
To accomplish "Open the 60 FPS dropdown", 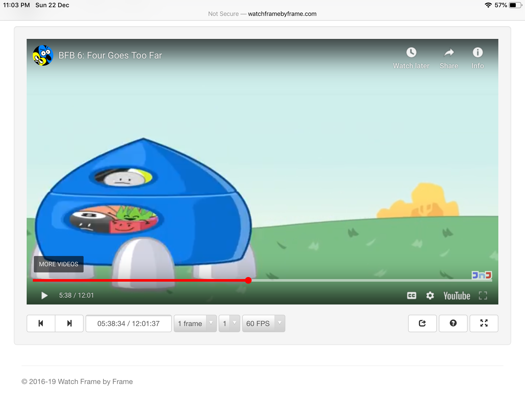I will point(264,323).
